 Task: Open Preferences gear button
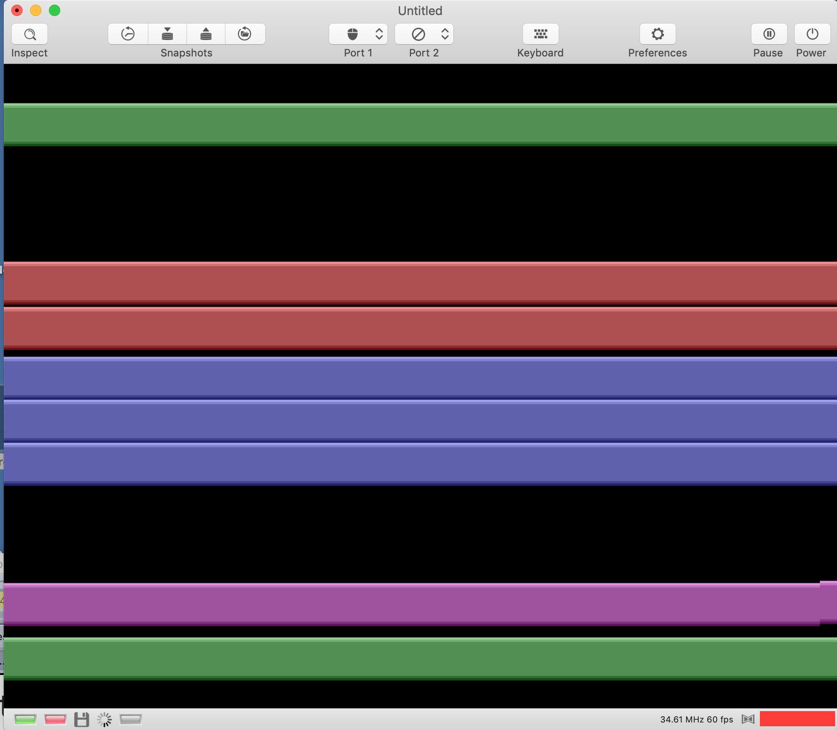tap(658, 34)
